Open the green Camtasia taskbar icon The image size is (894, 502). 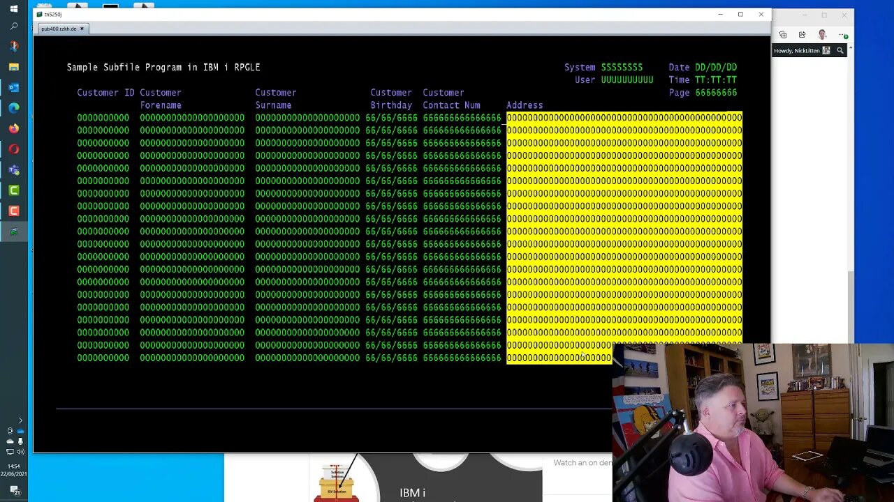coord(14,190)
